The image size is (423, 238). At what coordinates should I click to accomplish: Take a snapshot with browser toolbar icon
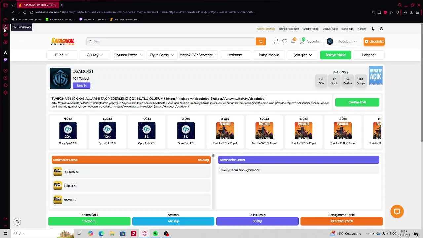tap(379, 12)
